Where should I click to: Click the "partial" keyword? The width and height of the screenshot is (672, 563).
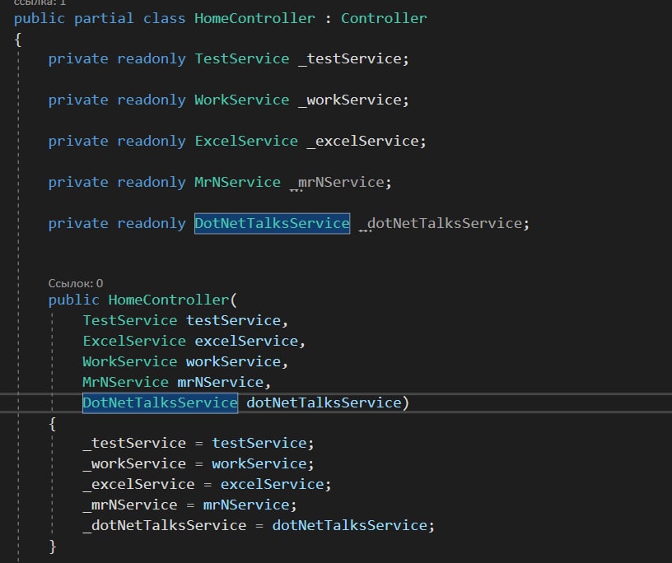click(x=104, y=19)
